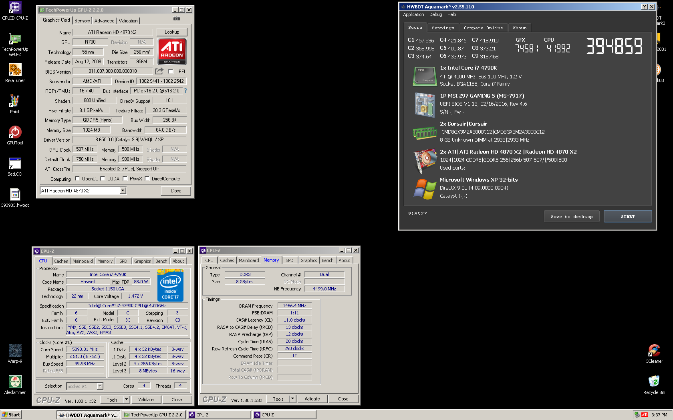Viewport: 673px width, 420px height.
Task: Open Tools dropdown arrow in left CPU-Z
Action: coord(127,400)
